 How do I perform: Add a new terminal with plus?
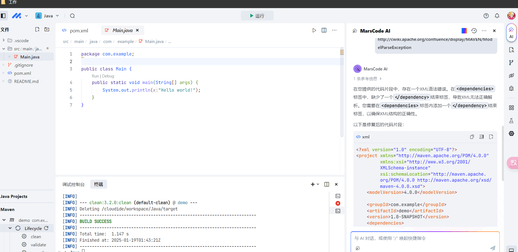pyautogui.click(x=313, y=184)
